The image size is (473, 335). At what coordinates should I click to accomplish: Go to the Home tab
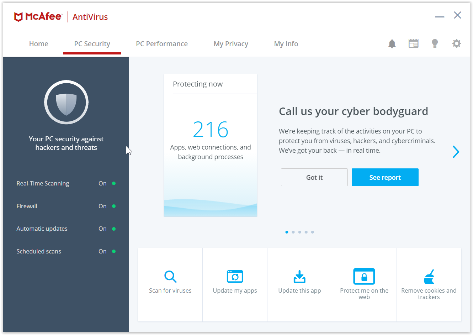[39, 44]
